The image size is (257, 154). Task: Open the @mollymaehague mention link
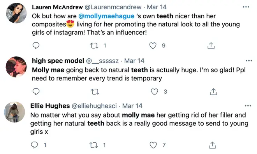[x=106, y=16]
